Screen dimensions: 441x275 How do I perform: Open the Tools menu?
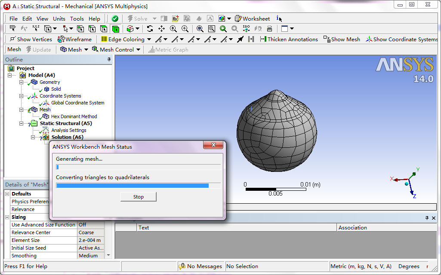(77, 18)
